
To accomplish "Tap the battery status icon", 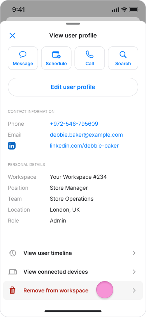I will 134,9.
